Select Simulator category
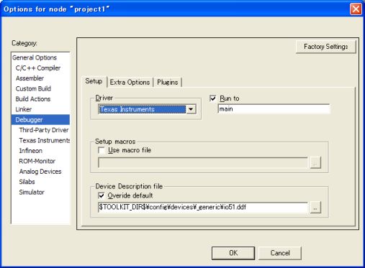Viewport: 365px width, 268px height. pyautogui.click(x=32, y=192)
